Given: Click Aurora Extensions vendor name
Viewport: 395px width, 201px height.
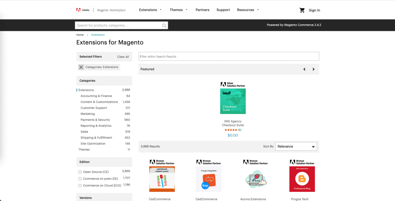Looking at the screenshot, I should [253, 199].
